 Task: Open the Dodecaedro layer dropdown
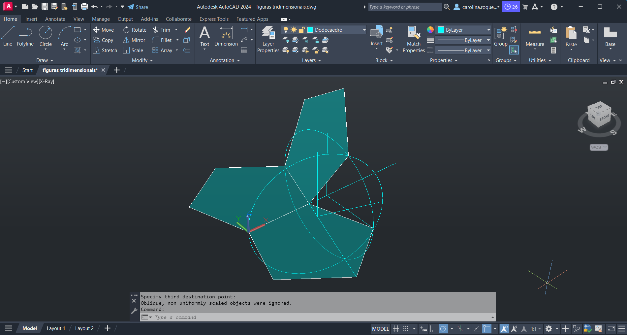pyautogui.click(x=364, y=30)
